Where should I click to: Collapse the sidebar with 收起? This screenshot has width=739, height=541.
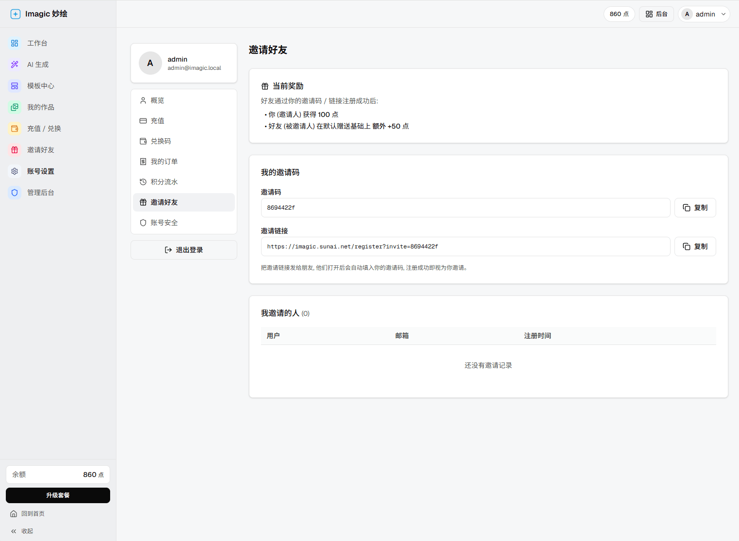(22, 531)
